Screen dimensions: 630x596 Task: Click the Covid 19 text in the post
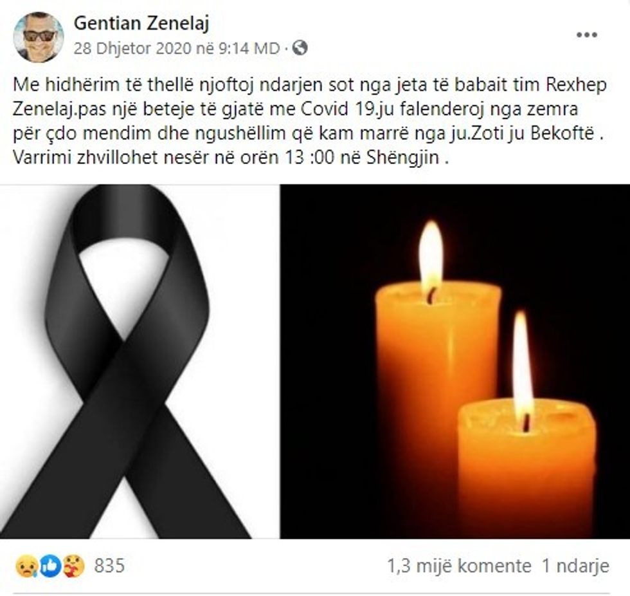(x=339, y=109)
